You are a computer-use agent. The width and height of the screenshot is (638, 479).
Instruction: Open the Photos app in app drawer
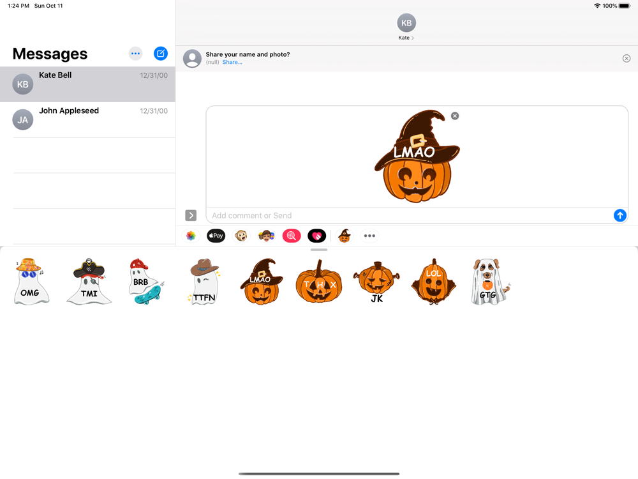pos(191,236)
